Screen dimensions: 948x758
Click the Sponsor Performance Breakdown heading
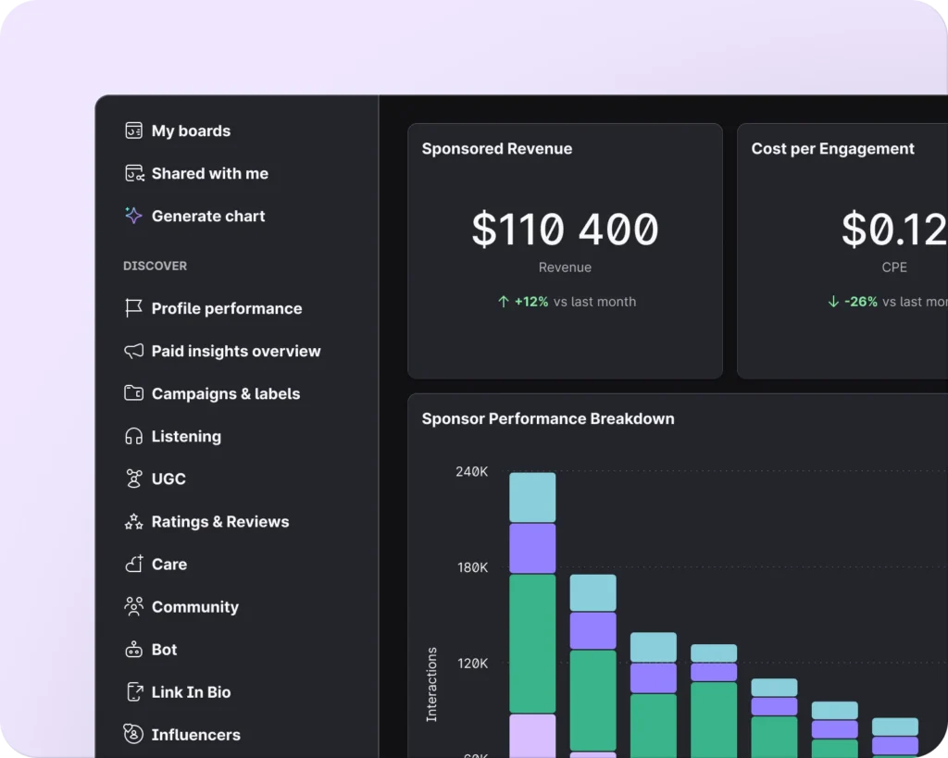[547, 418]
